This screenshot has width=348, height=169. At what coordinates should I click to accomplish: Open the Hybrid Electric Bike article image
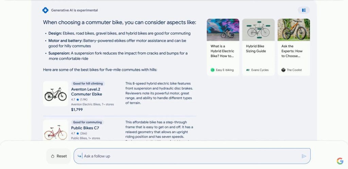click(x=223, y=30)
